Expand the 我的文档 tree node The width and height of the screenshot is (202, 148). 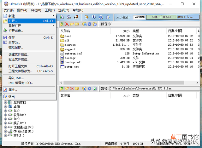(5, 103)
